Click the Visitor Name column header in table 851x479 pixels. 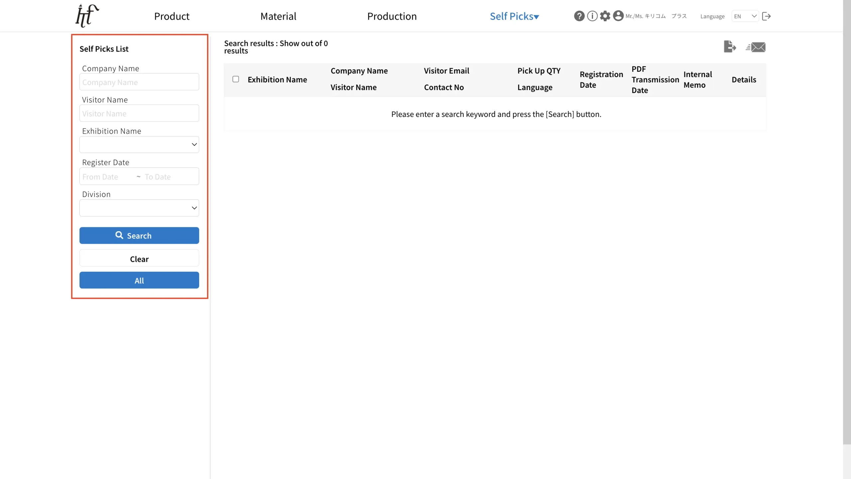point(353,87)
